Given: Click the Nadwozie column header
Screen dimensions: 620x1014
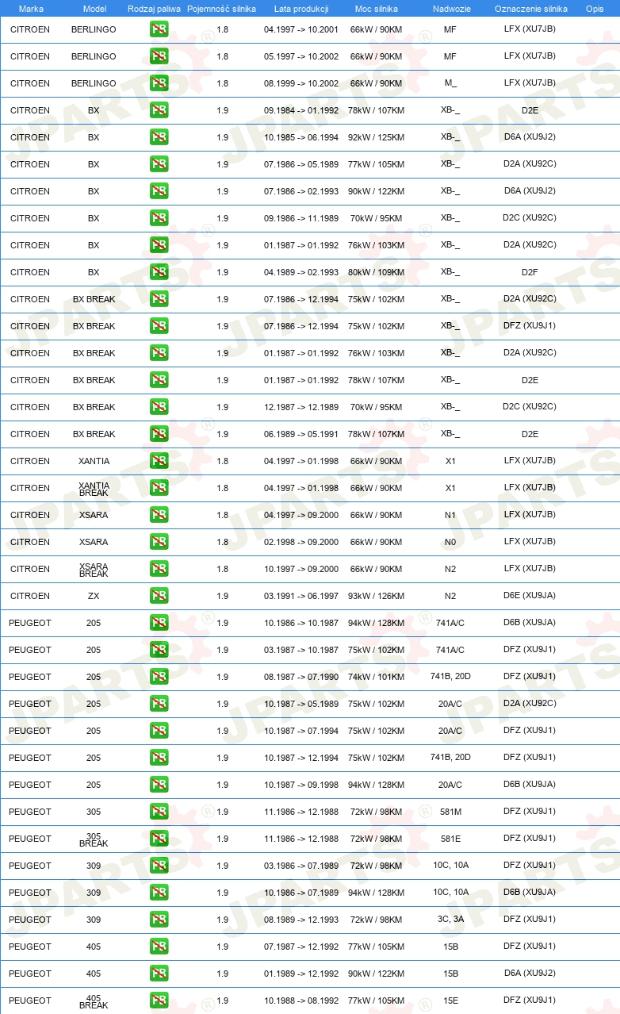Looking at the screenshot, I should coord(451,9).
